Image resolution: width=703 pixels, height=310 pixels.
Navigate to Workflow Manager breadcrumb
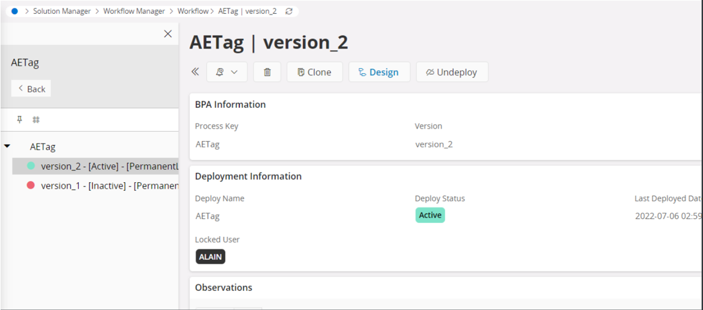point(134,11)
